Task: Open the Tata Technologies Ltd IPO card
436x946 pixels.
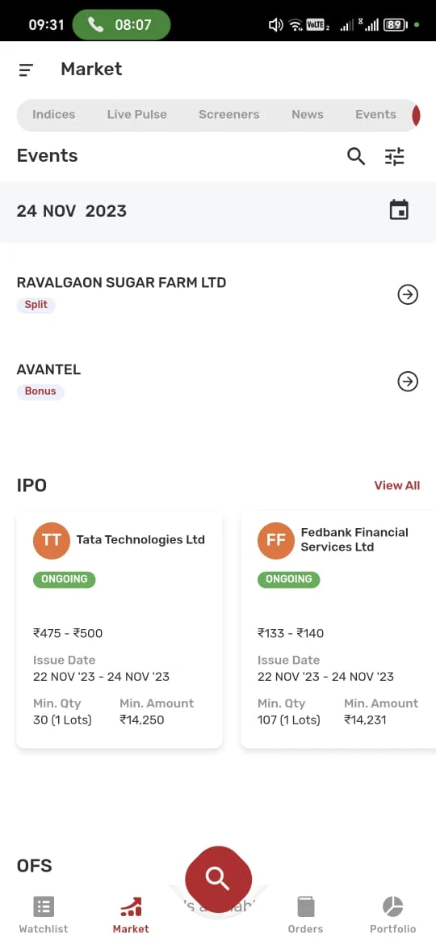Action: click(x=119, y=630)
